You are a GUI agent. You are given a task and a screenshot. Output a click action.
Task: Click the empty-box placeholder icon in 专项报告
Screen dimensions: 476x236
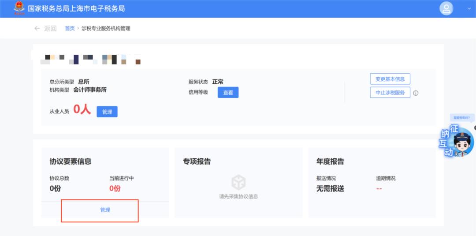(x=238, y=182)
